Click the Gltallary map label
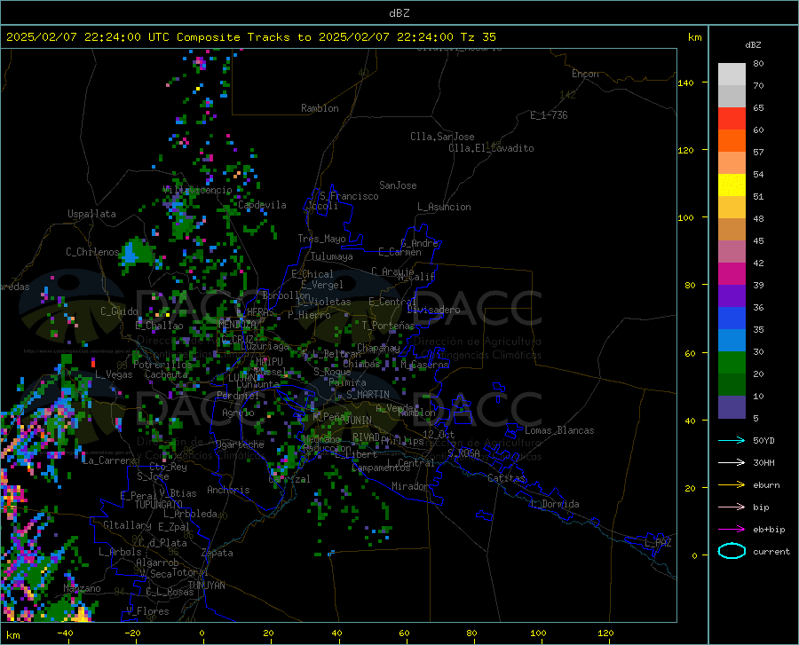Image resolution: width=799 pixels, height=645 pixels. (x=127, y=525)
